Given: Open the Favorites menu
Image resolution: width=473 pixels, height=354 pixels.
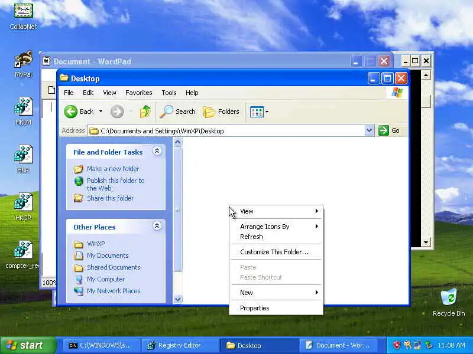Looking at the screenshot, I should (139, 93).
